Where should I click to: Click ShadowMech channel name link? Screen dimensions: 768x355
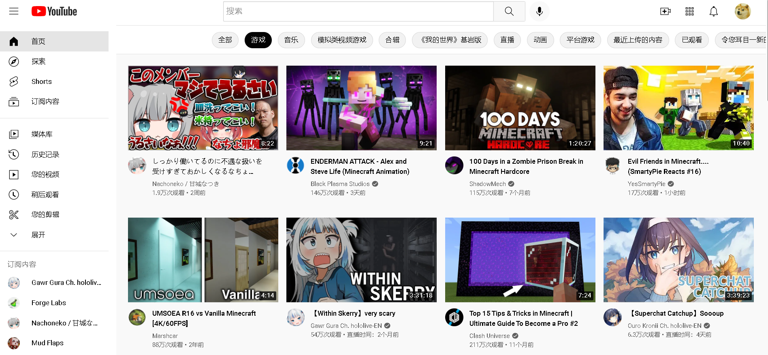pyautogui.click(x=487, y=184)
